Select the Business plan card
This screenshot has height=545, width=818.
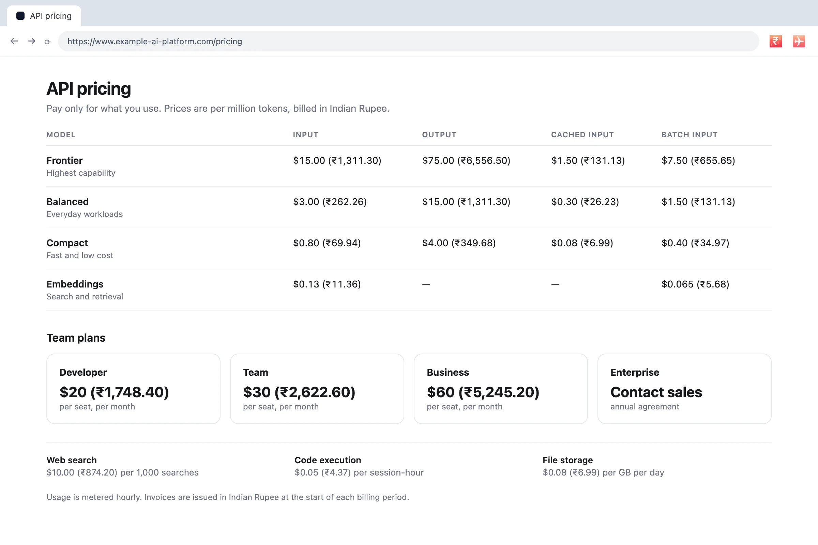(x=500, y=389)
